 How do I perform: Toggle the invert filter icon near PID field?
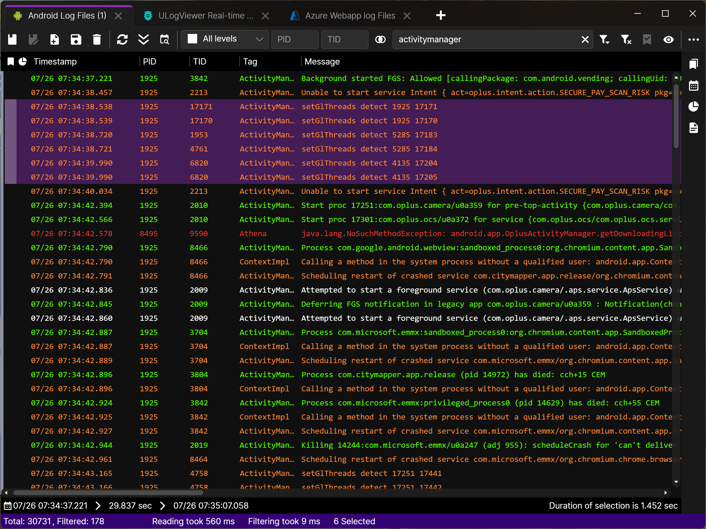coord(380,39)
